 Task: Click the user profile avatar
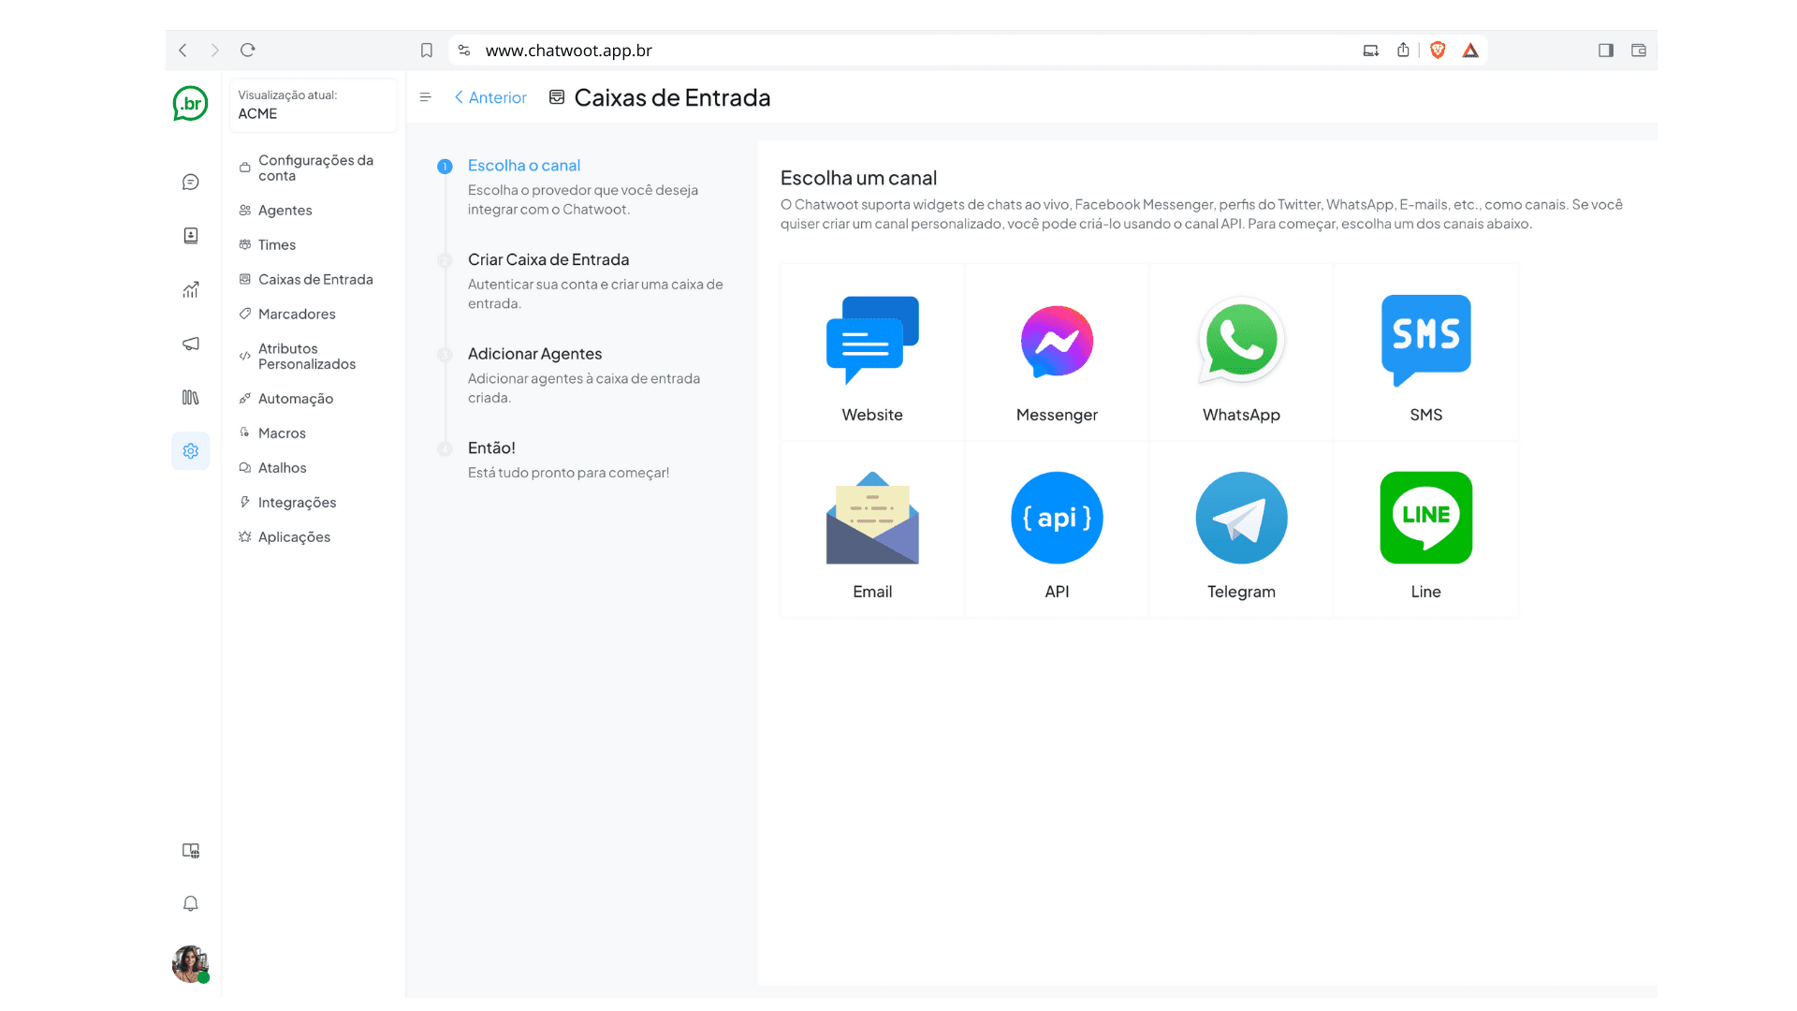point(190,963)
